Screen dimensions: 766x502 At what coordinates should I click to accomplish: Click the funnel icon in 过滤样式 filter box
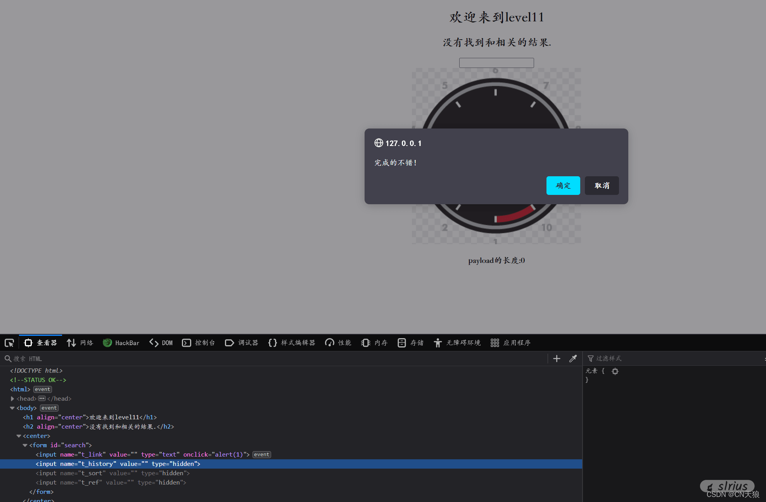pyautogui.click(x=590, y=358)
